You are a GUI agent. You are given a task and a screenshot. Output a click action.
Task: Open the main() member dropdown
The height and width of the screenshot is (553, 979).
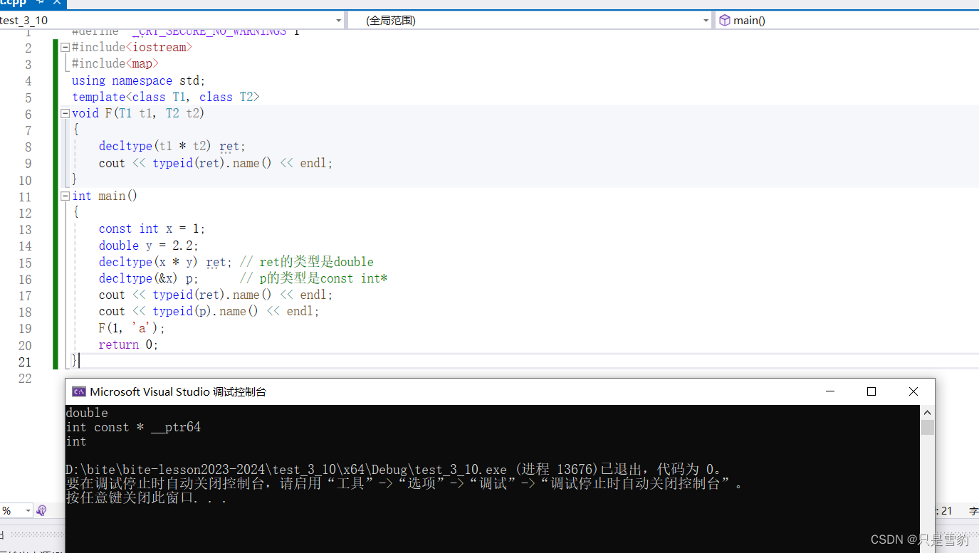[x=847, y=20]
